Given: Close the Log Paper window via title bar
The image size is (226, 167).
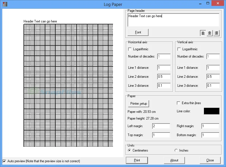Looking at the screenshot, I should pyautogui.click(x=218, y=3).
